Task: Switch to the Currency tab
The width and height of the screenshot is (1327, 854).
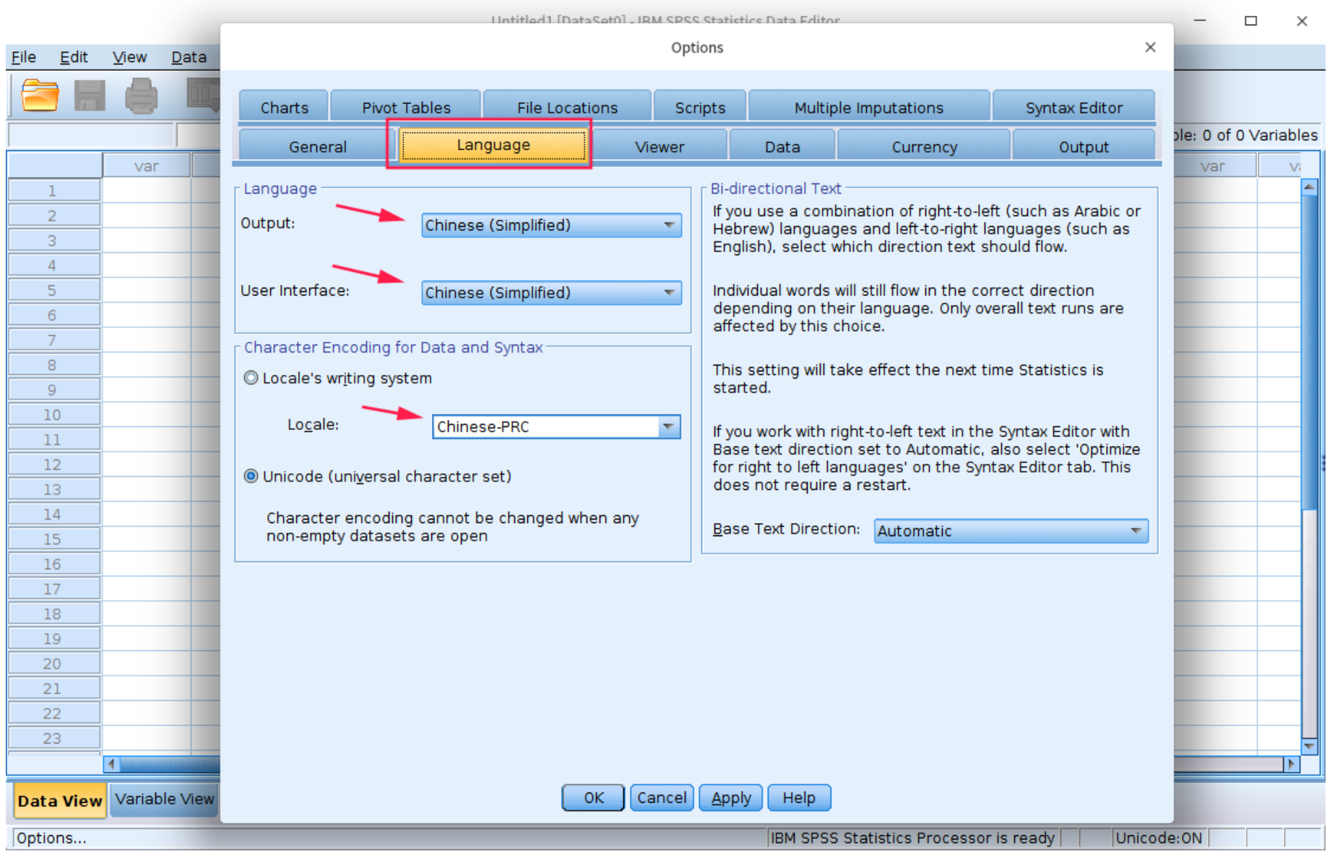Action: (924, 146)
